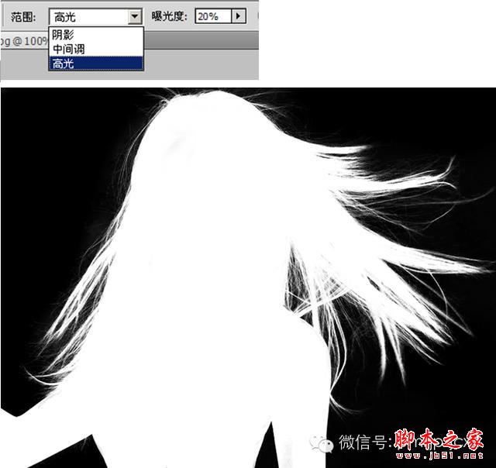
Task: Pick the highlighted 高光 list entry
Action: pyautogui.click(x=96, y=64)
